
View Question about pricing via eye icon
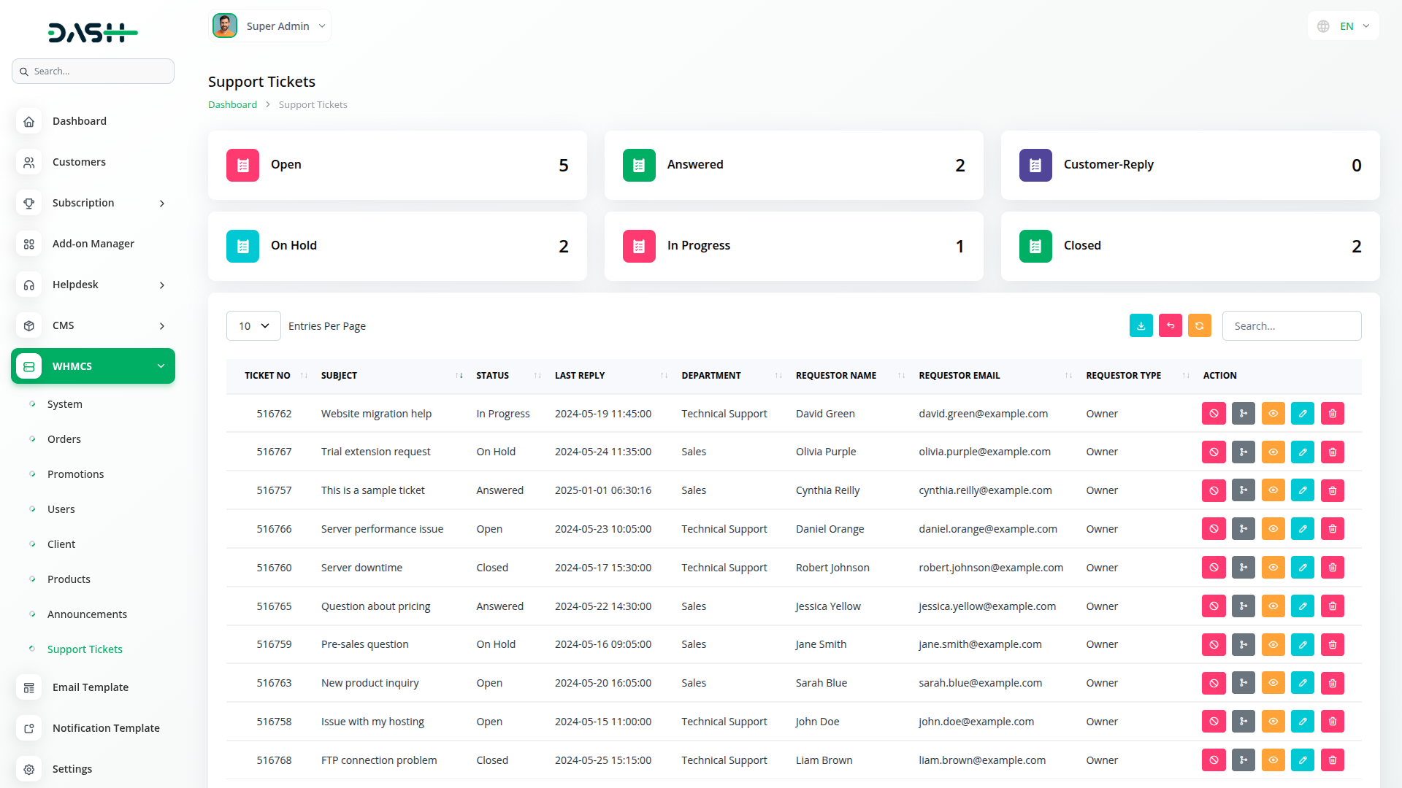(x=1273, y=606)
